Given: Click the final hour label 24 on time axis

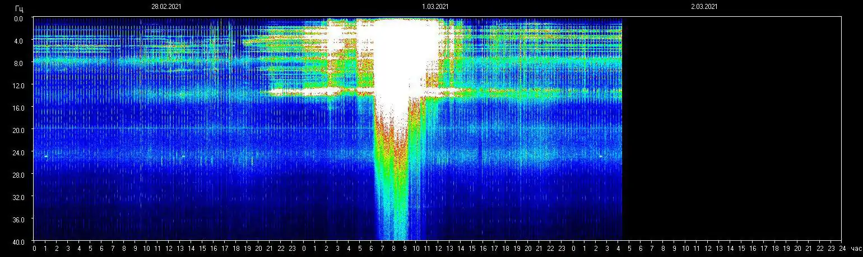Looking at the screenshot, I should click(842, 249).
